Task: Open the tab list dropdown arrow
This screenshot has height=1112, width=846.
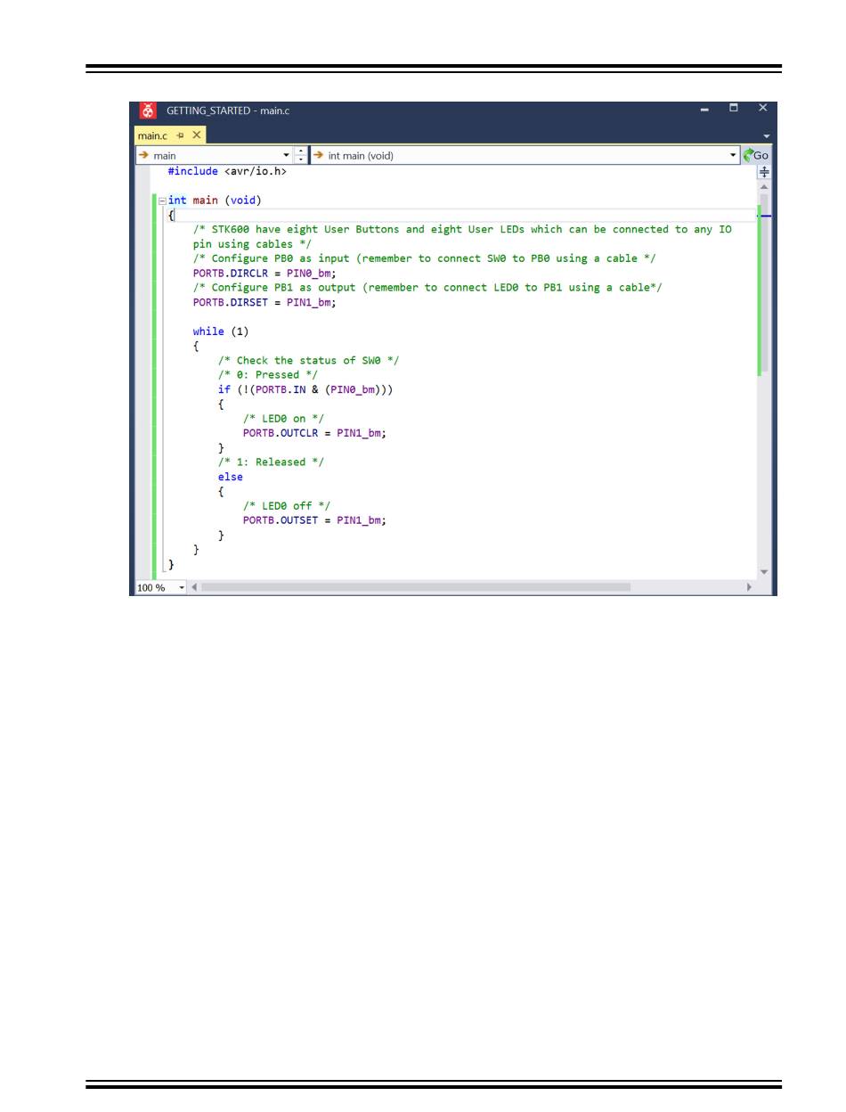Action: point(767,136)
